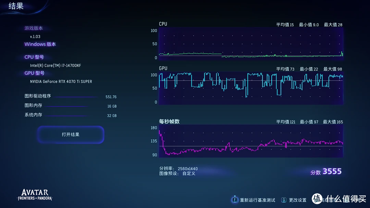Click the NVIDIA GeForce RTX 4070 Ti SUPER text
Screen dimensions: 370x208
point(61,81)
